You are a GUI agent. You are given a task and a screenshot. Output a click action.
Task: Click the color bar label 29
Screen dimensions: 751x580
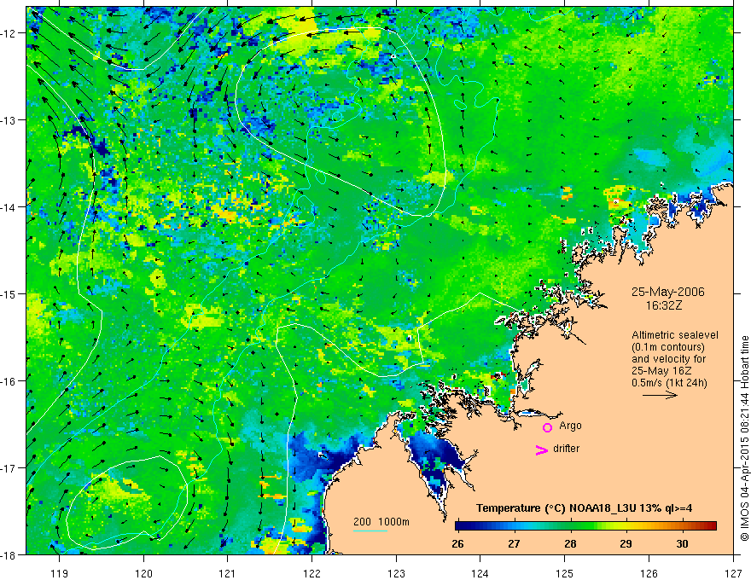pos(626,543)
